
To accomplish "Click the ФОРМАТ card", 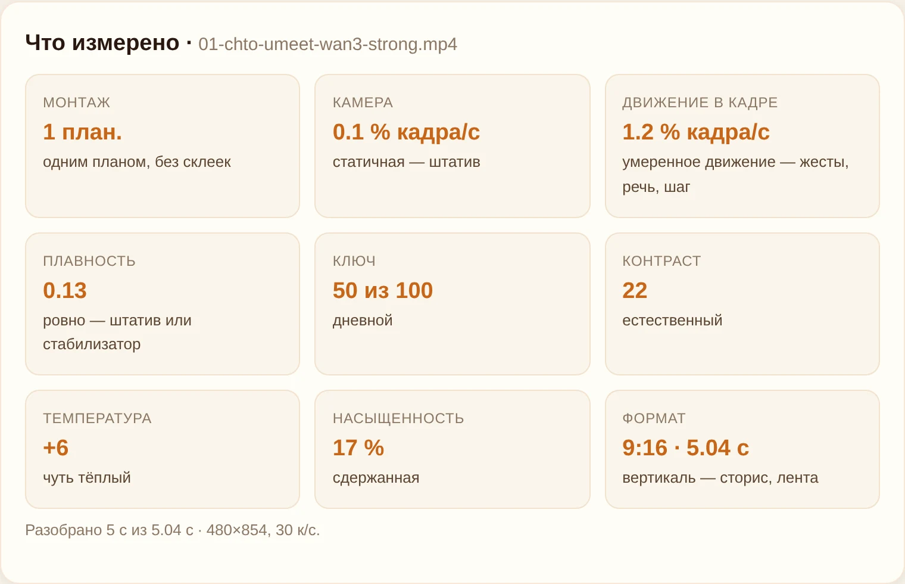I will [742, 449].
